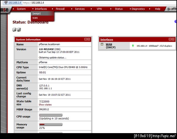Open the Status menu
This screenshot has height=139, width=177.
click(119, 9)
